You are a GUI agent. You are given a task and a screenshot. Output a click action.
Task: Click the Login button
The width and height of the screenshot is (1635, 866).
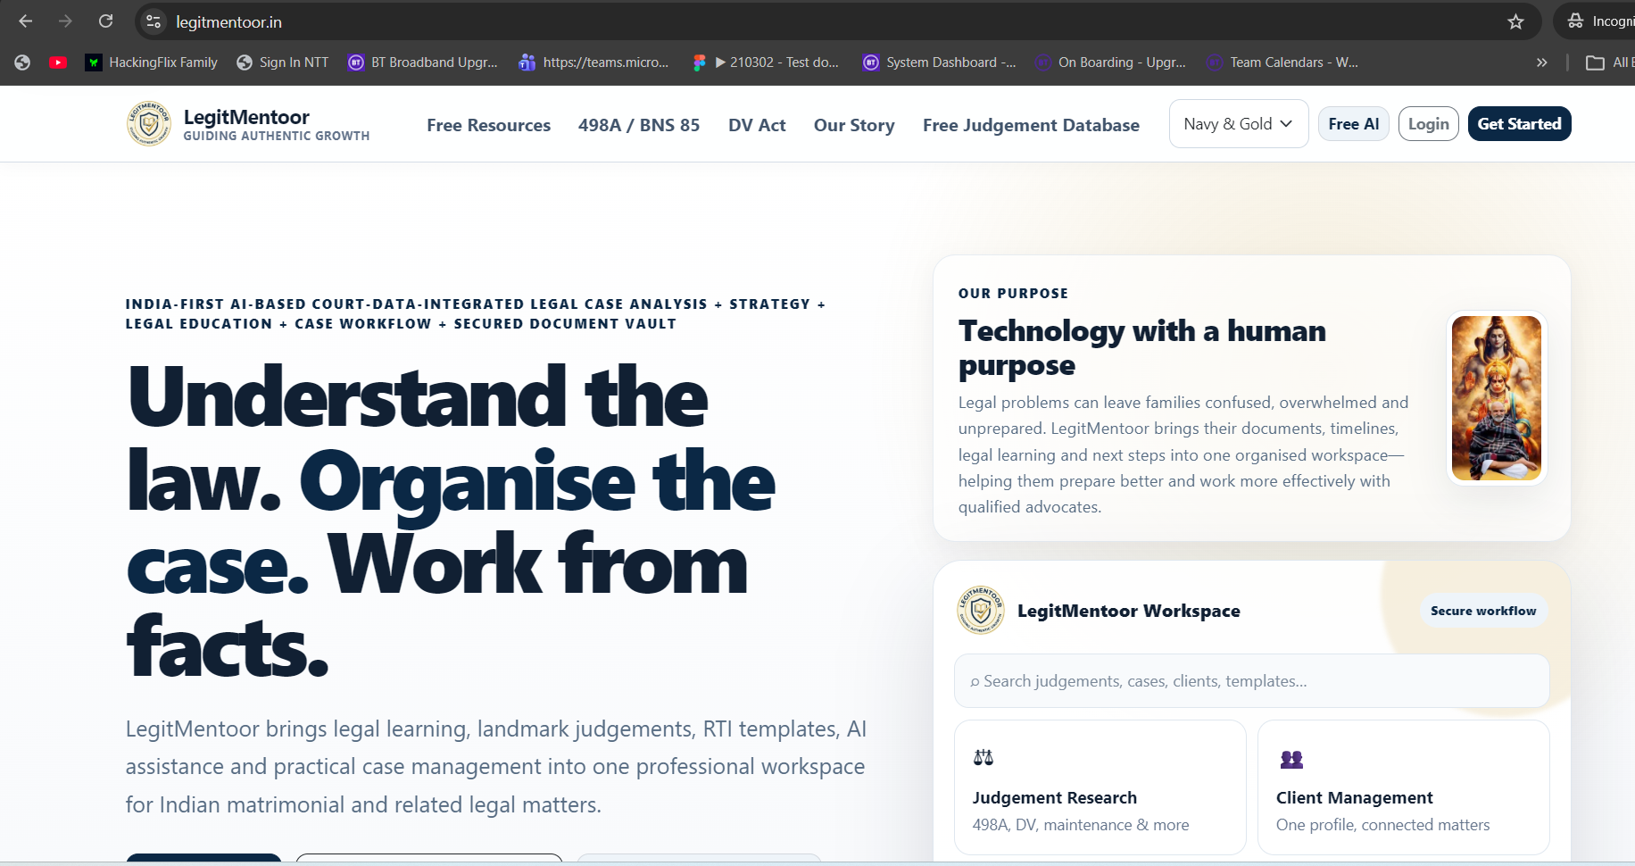click(1429, 124)
